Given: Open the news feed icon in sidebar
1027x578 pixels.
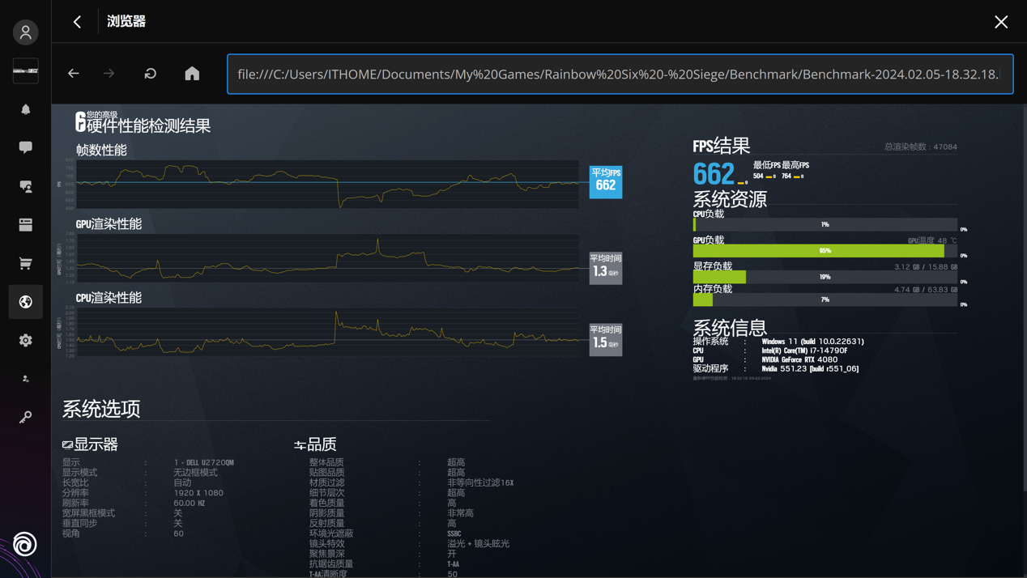Looking at the screenshot, I should coord(26,225).
